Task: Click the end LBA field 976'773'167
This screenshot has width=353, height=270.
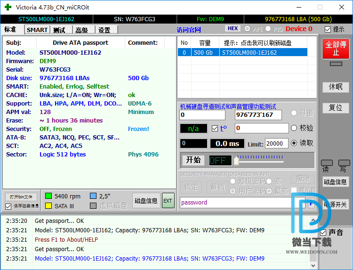Action: click(x=258, y=115)
